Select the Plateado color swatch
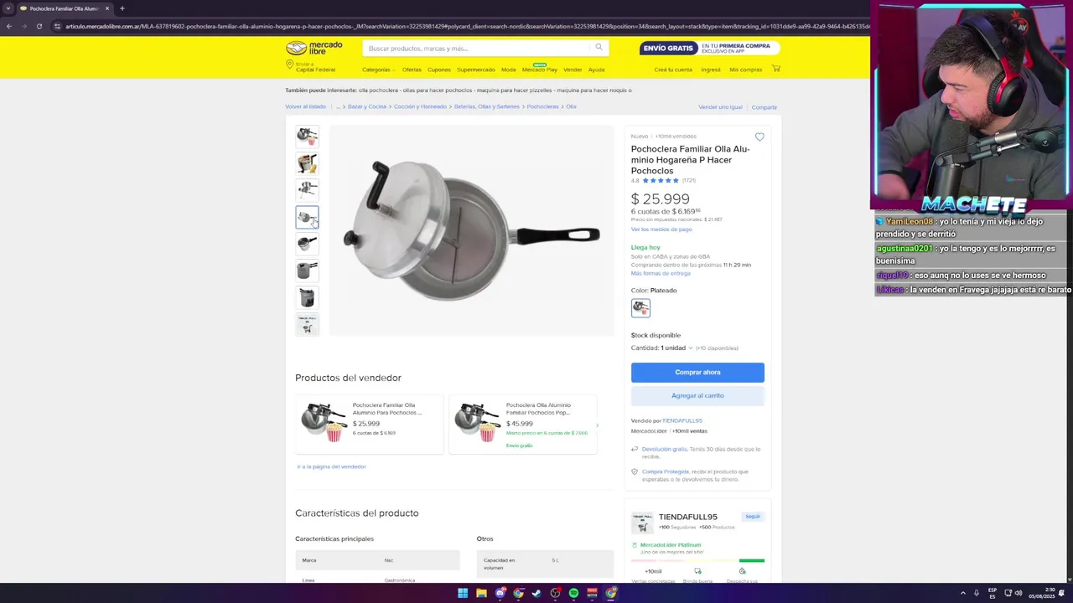Viewport: 1073px width, 603px height. 640,308
